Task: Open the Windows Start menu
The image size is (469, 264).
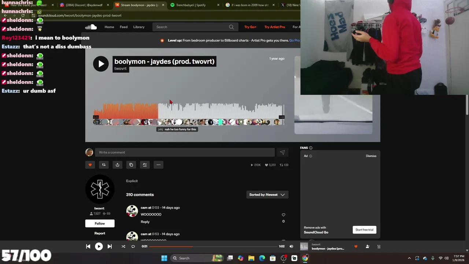Action: click(x=164, y=258)
